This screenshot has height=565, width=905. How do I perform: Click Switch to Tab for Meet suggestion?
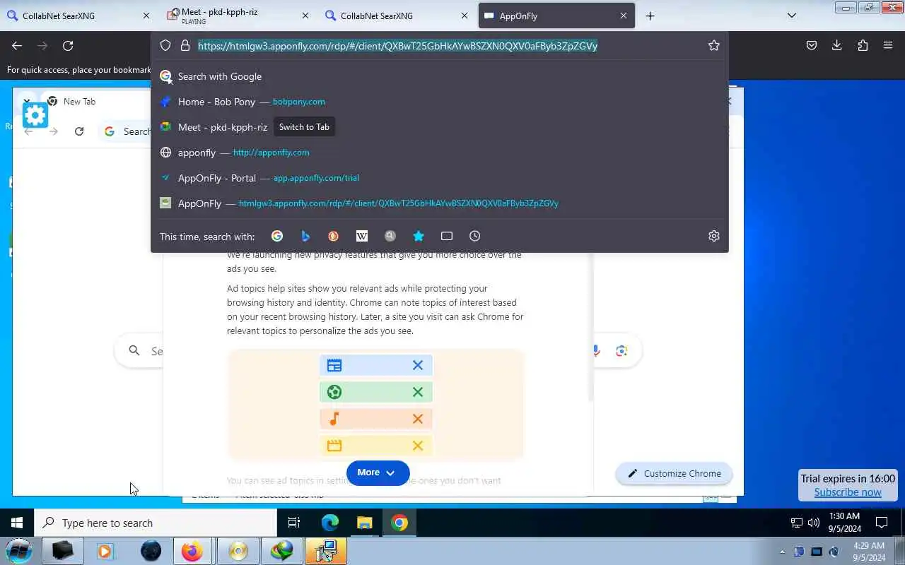(304, 127)
